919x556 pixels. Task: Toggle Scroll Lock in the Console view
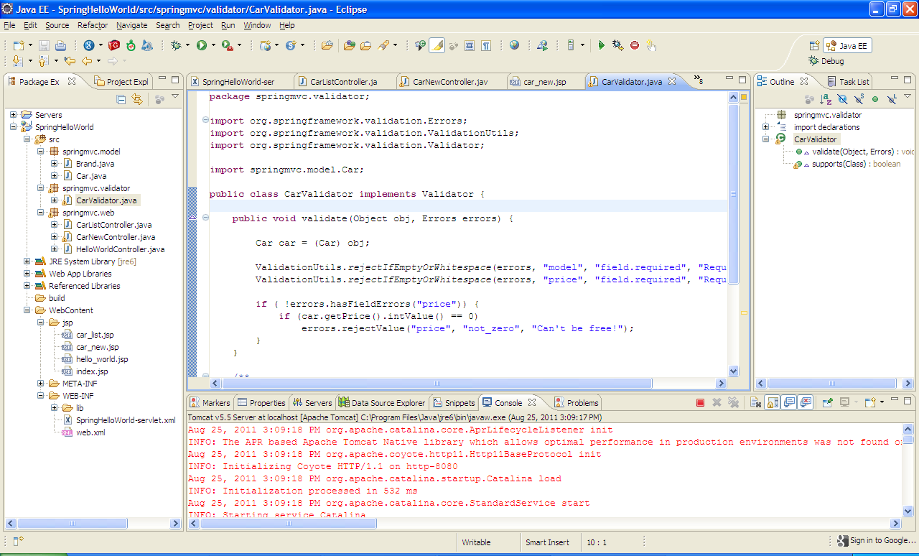pos(773,402)
